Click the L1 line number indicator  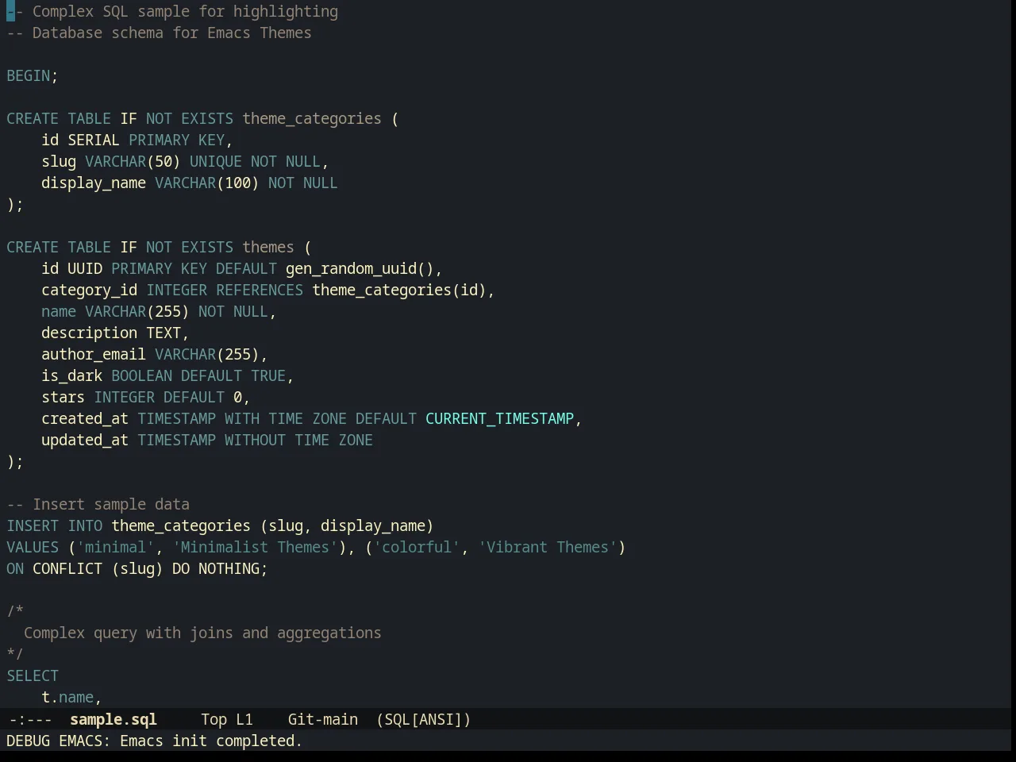click(244, 719)
